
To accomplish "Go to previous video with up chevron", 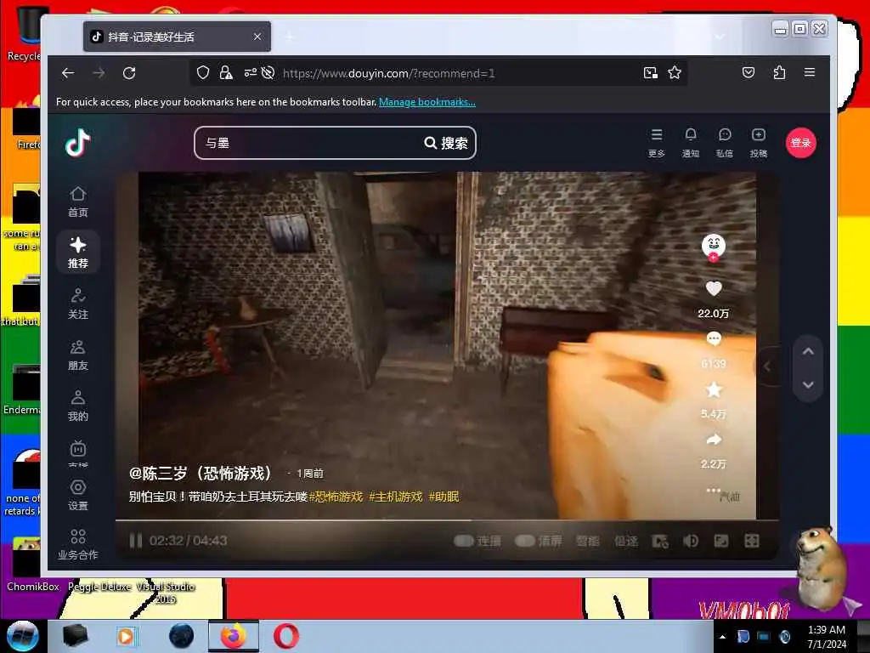I will click(808, 351).
